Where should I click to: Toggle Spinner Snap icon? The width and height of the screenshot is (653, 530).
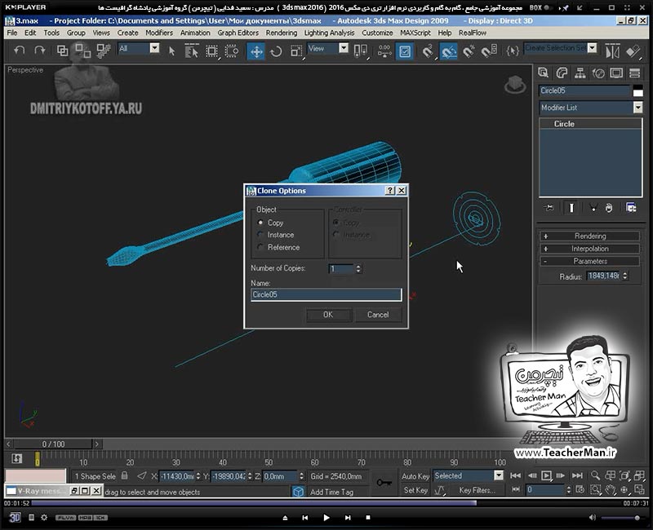coord(489,51)
